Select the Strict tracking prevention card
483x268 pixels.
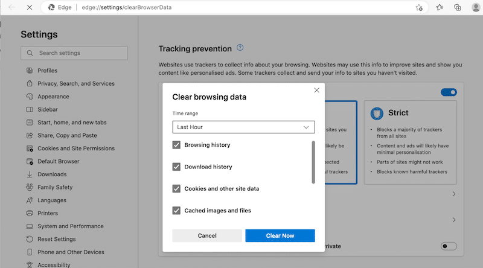[411, 142]
